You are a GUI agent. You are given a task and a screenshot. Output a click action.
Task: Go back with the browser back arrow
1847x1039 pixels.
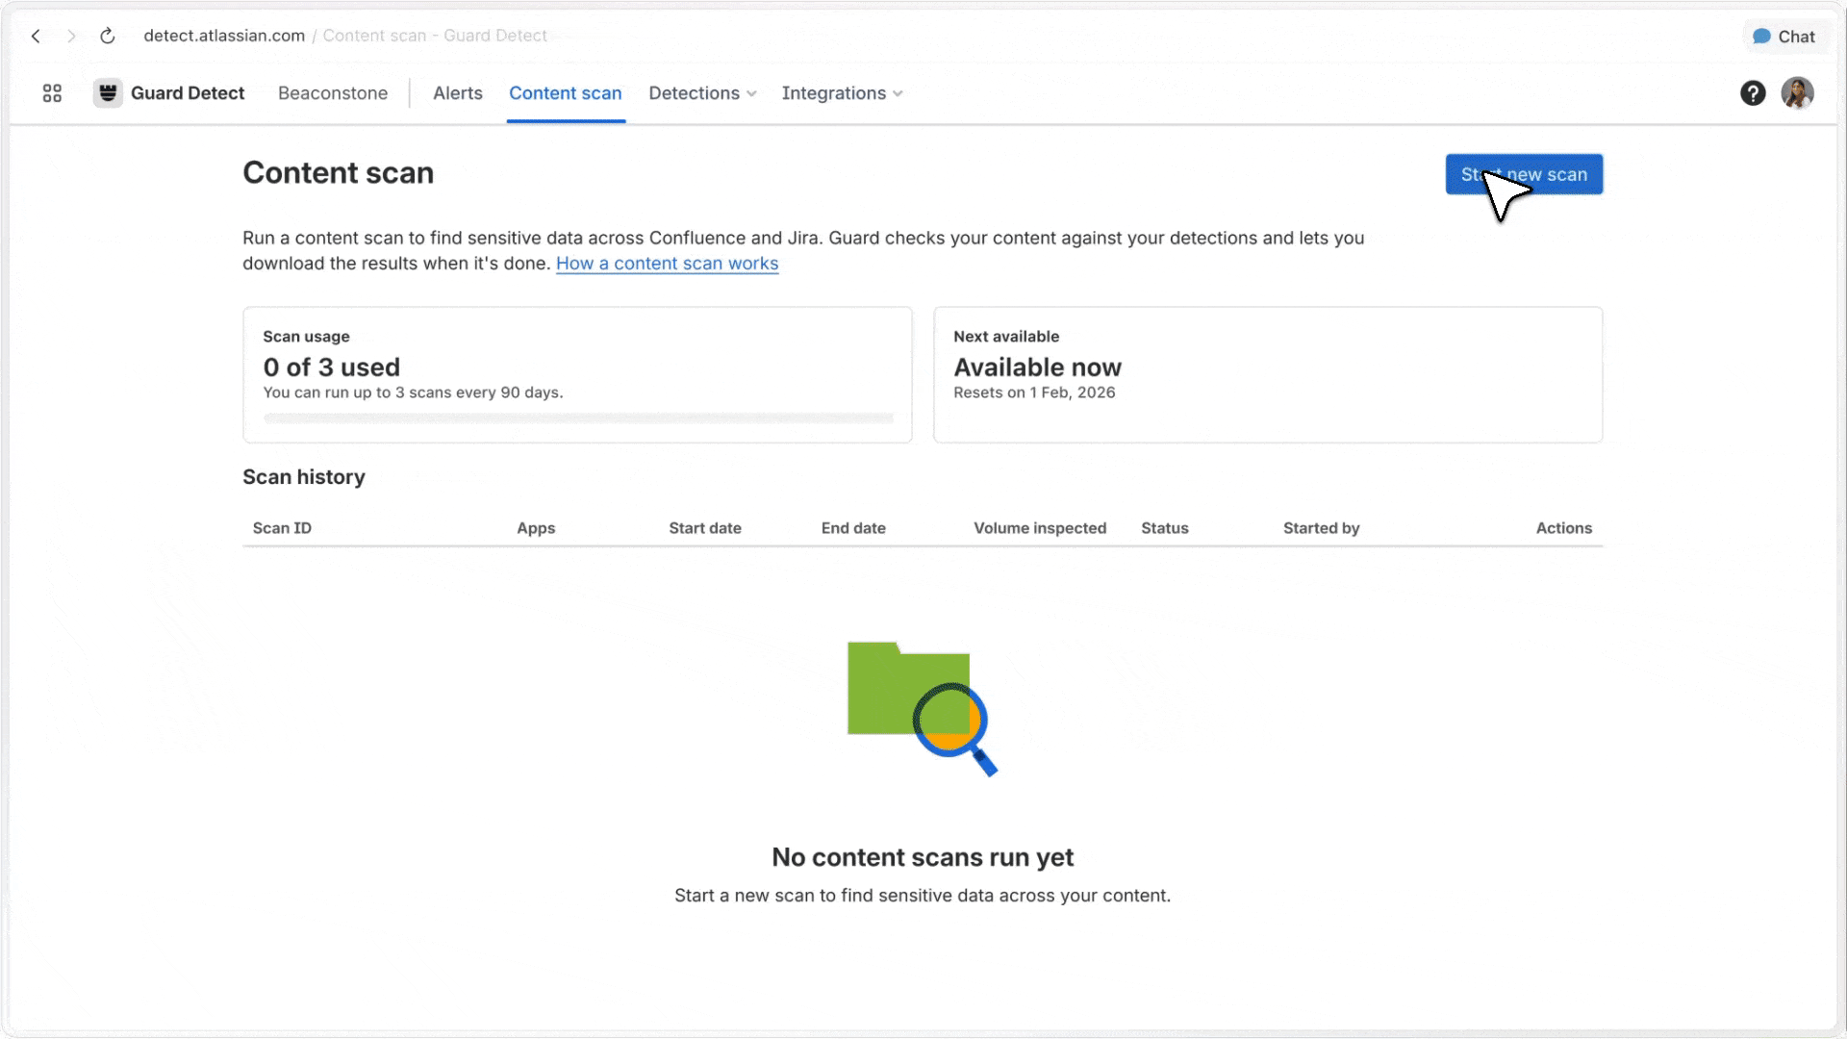tap(36, 37)
